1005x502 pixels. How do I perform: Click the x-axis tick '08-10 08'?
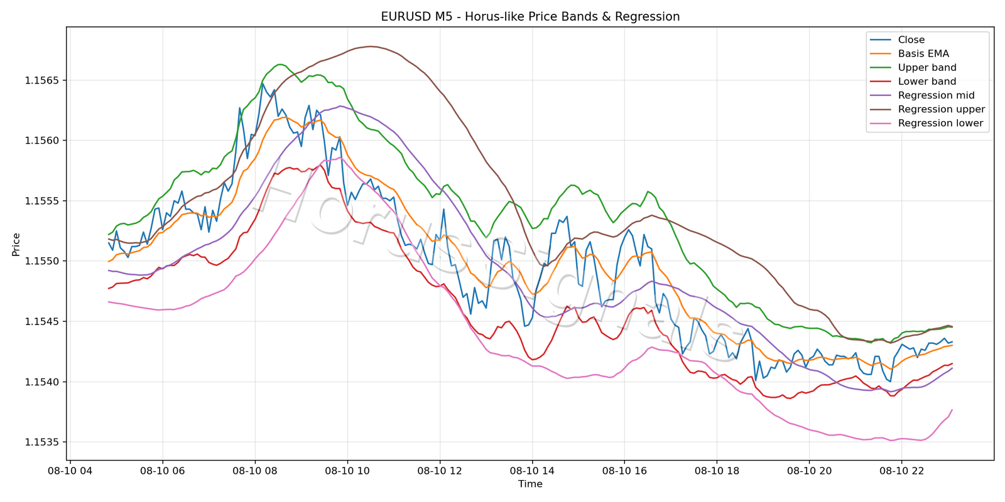tap(255, 471)
